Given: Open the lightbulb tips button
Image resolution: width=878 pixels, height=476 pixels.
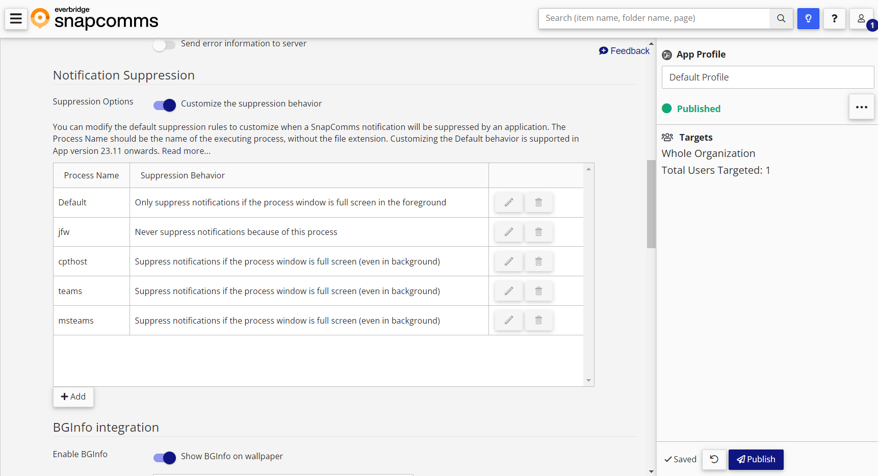Looking at the screenshot, I should coord(808,18).
